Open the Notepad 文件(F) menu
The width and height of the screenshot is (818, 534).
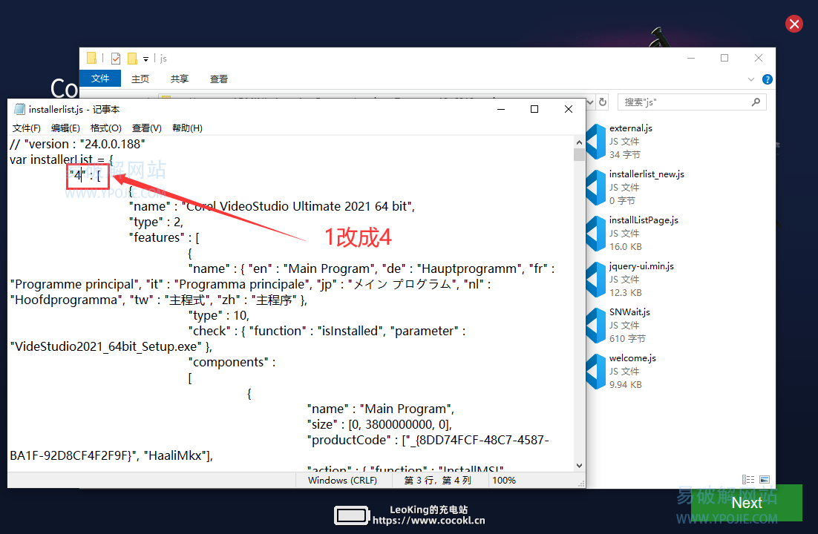click(27, 128)
